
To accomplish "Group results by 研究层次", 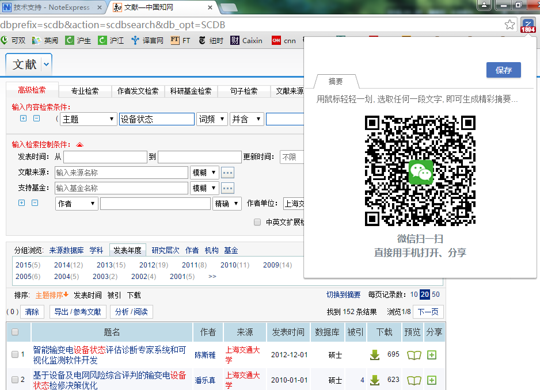I will [166, 250].
